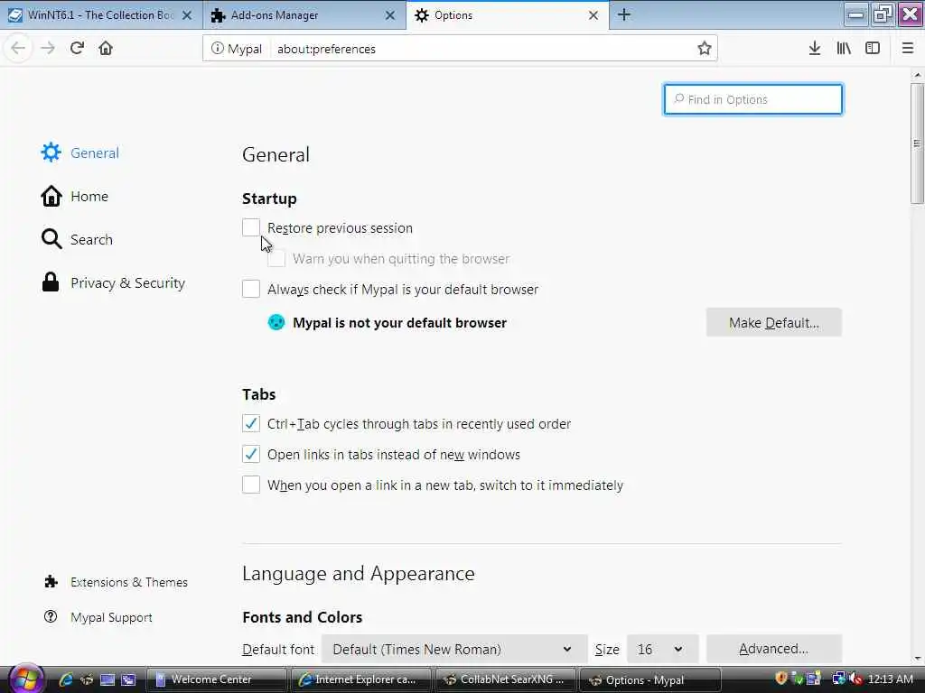The width and height of the screenshot is (925, 693).
Task: Focus the Find in Options search box
Action: [753, 99]
